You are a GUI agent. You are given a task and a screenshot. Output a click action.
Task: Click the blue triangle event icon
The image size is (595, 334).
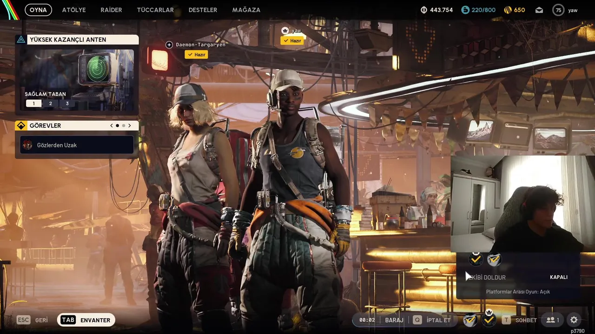[x=21, y=39]
